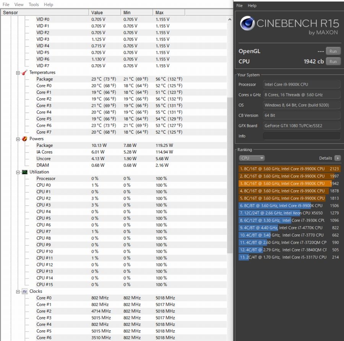Click the Temperatures thermometer icon

[24, 72]
